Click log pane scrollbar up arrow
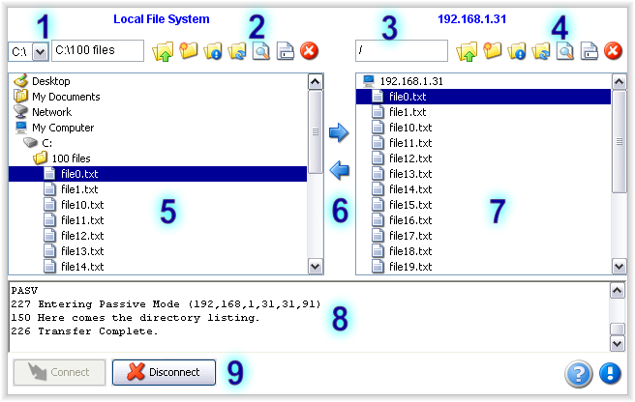This screenshot has width=635, height=402. click(617, 290)
